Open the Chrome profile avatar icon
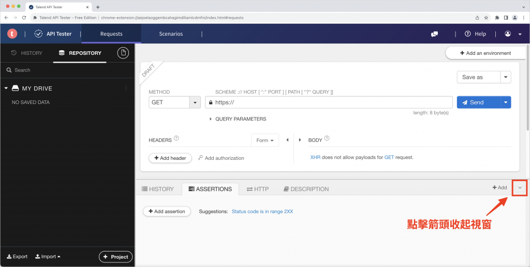The height and width of the screenshot is (267, 530). click(x=514, y=18)
